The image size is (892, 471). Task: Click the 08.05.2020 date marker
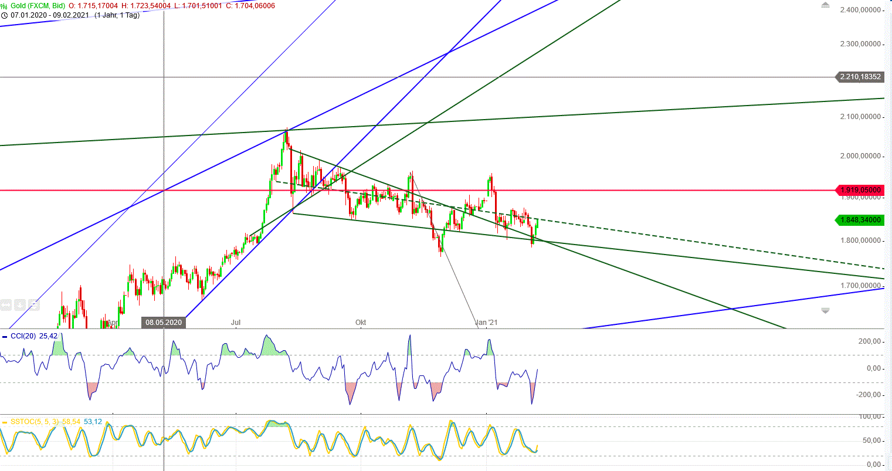click(x=164, y=323)
